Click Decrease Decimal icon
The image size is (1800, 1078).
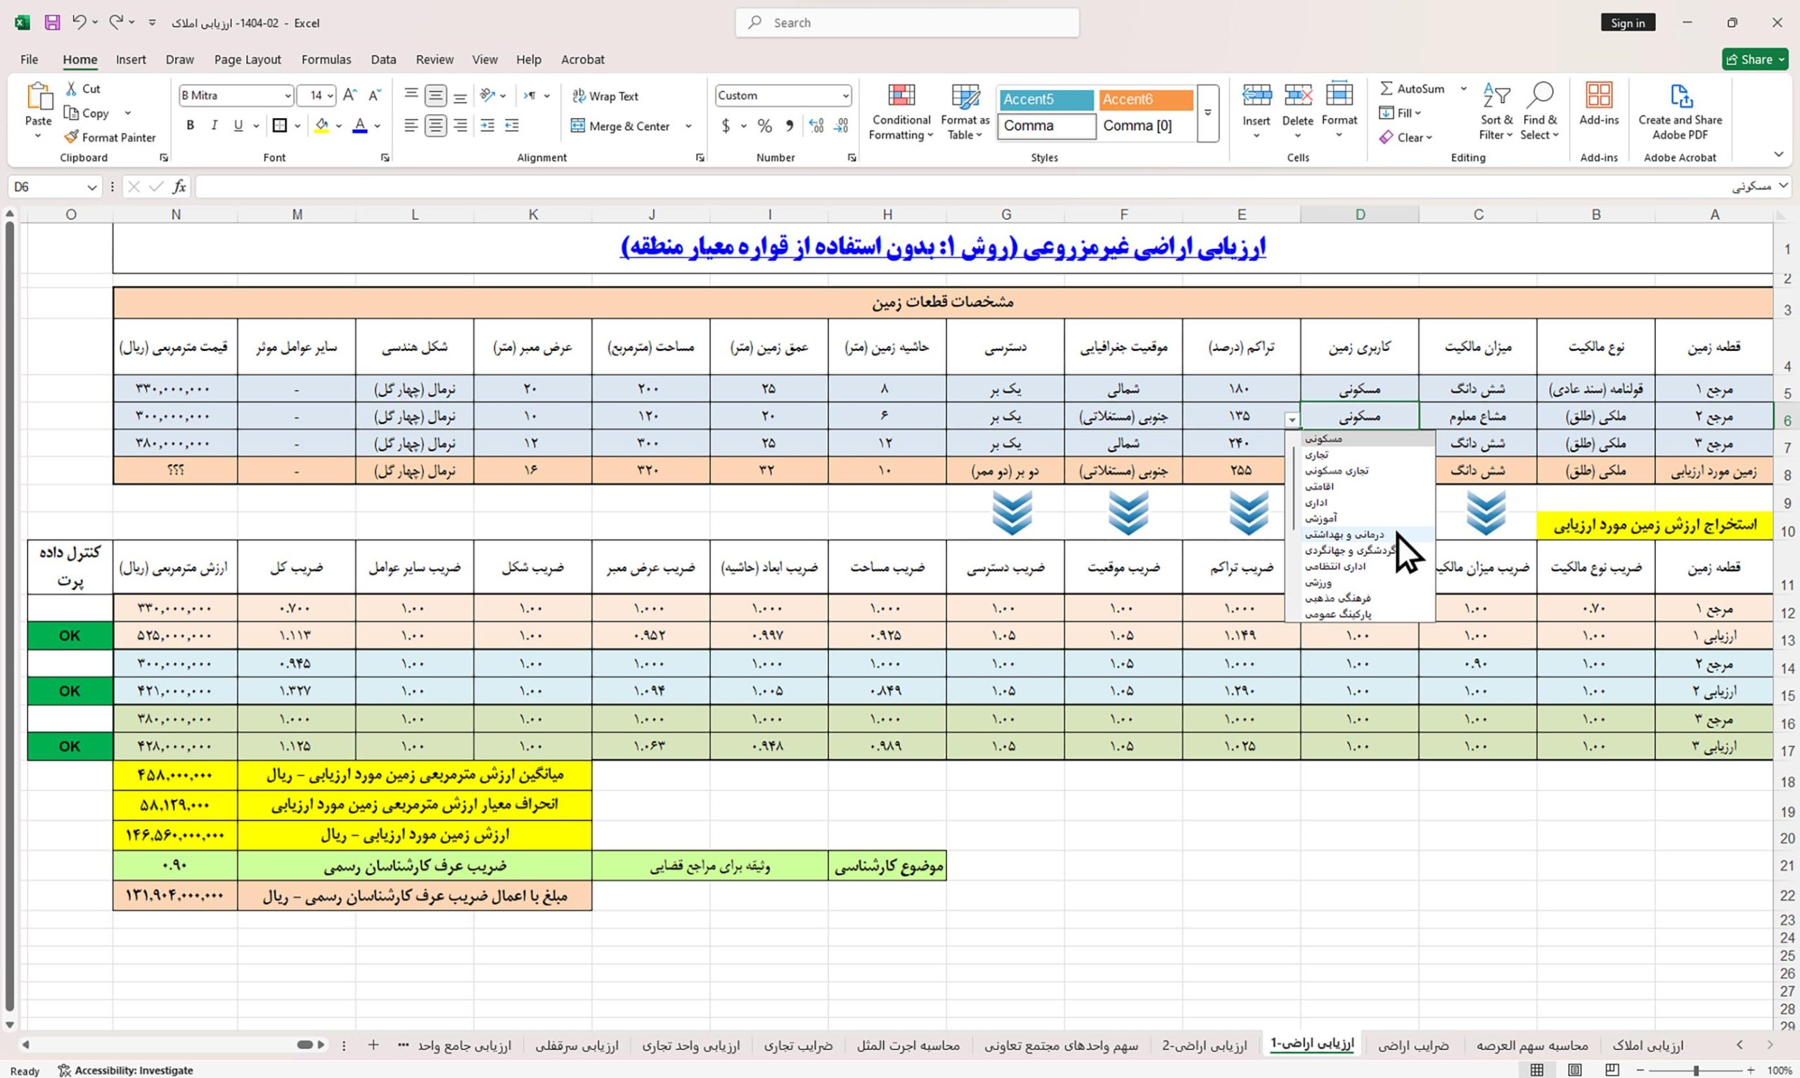pos(842,126)
